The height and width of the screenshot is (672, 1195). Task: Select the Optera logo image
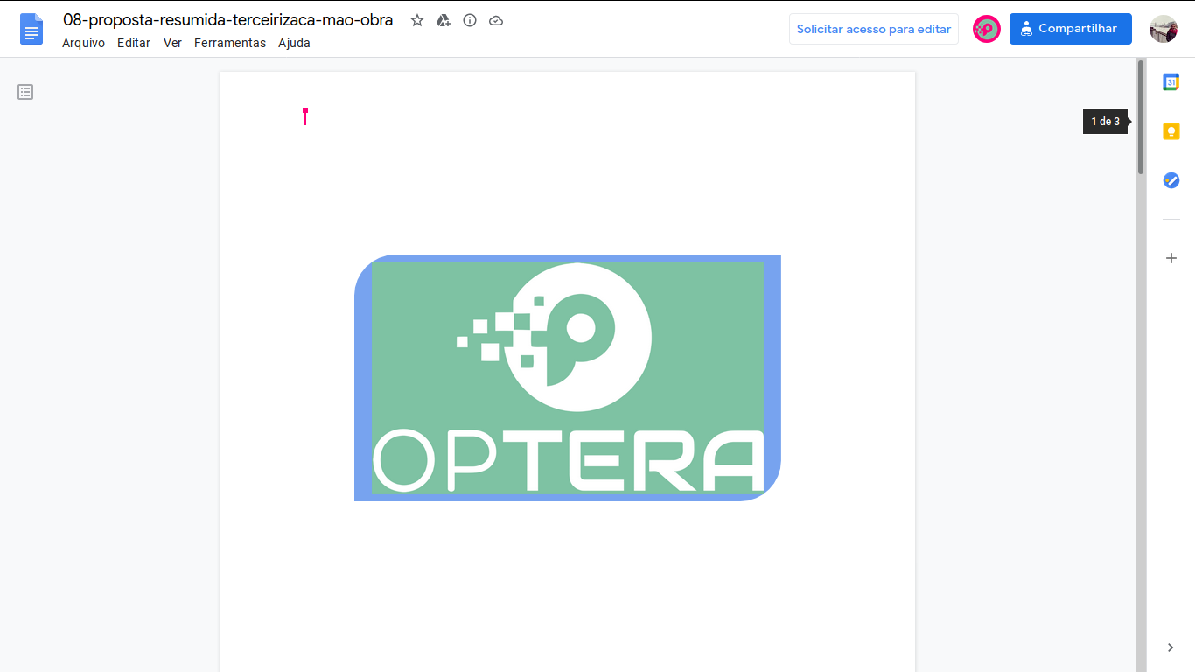[x=568, y=378]
